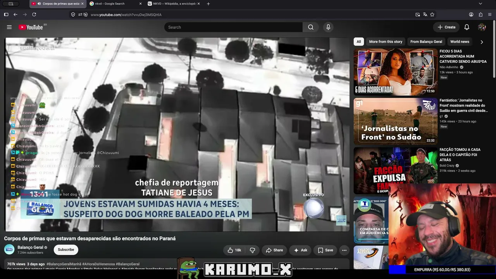Reload the page
Image resolution: width=496 pixels, height=279 pixels.
(34, 14)
